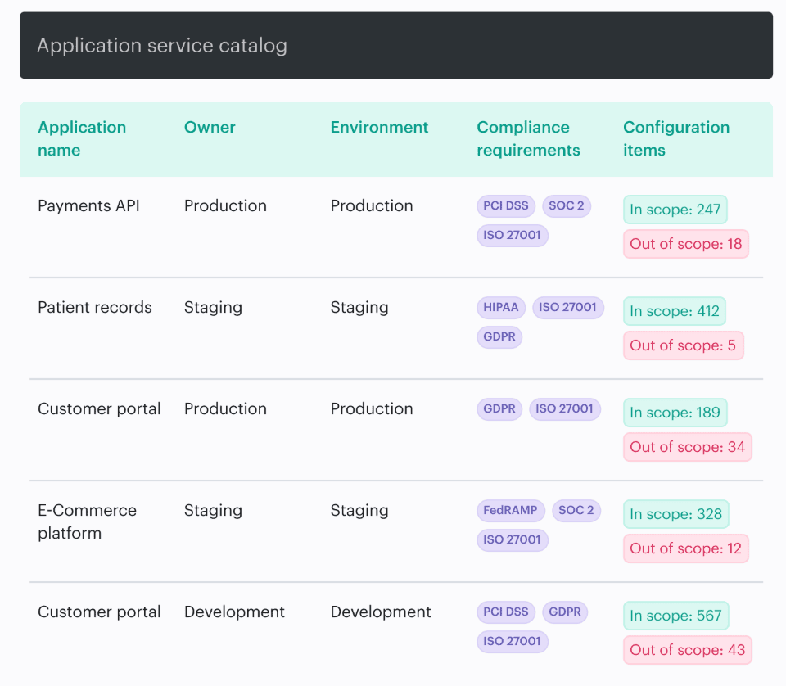786x686 pixels.
Task: Click the "Out of scope: 34" badge
Action: pos(687,447)
